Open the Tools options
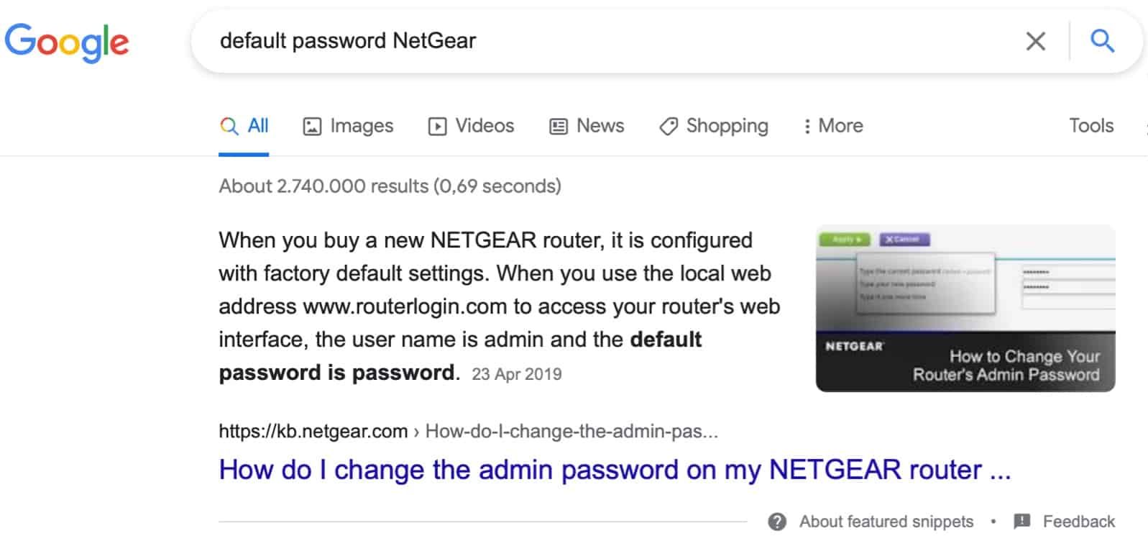This screenshot has height=541, width=1148. point(1090,126)
